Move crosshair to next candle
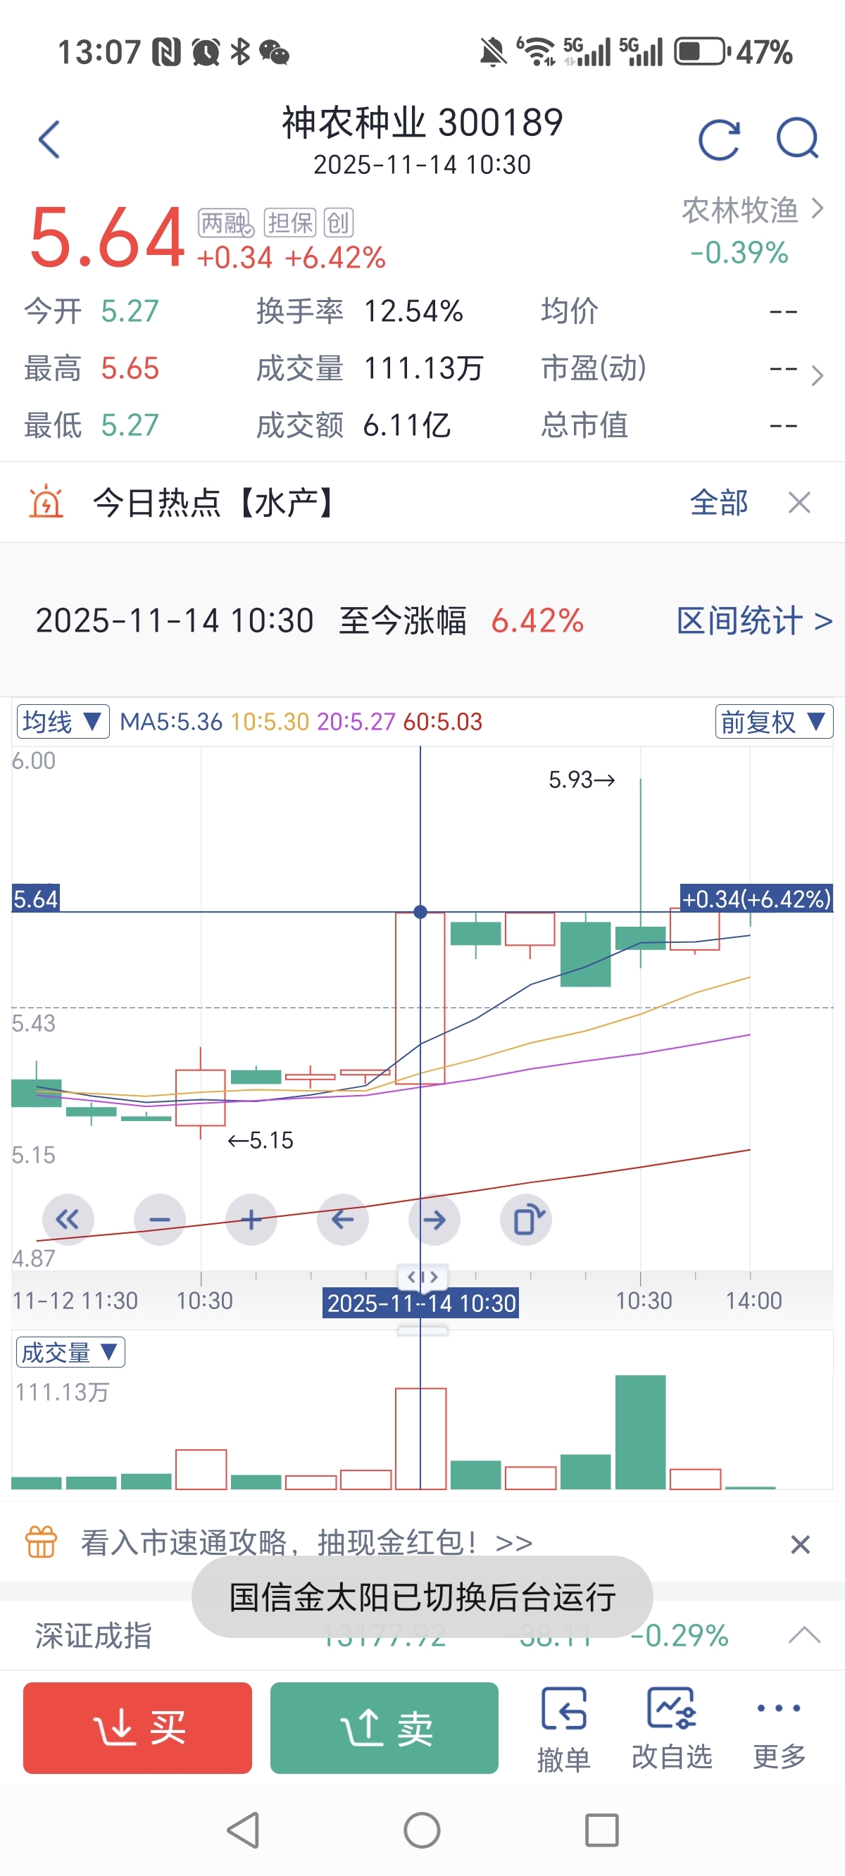845x1876 pixels. (434, 1219)
